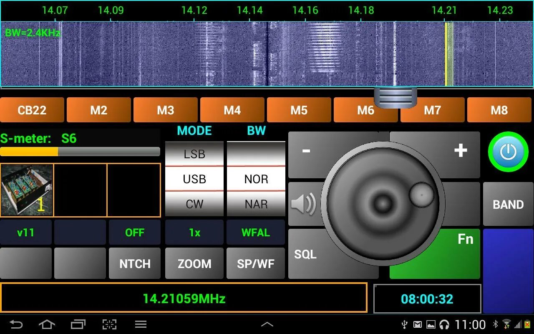Expand the bottom panel up-chevron

tap(267, 324)
